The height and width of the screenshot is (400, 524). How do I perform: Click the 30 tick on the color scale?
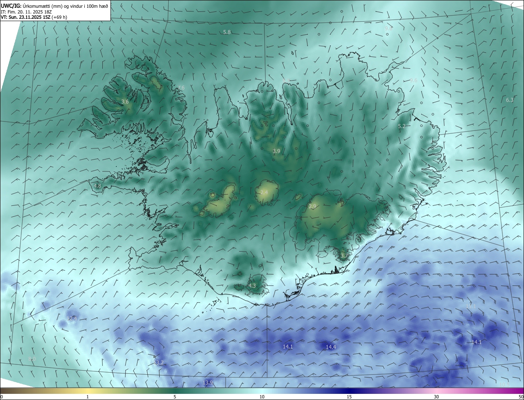[x=436, y=397]
